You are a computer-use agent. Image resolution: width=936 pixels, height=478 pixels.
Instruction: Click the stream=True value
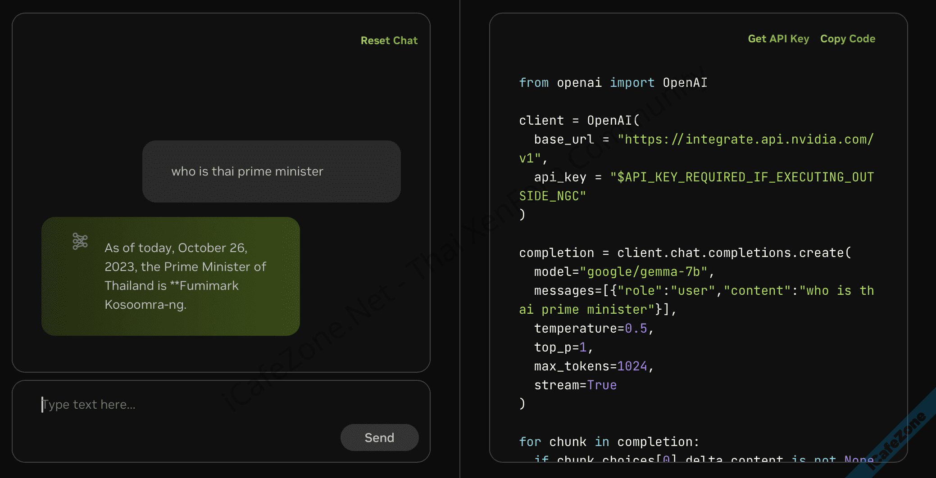click(x=601, y=385)
